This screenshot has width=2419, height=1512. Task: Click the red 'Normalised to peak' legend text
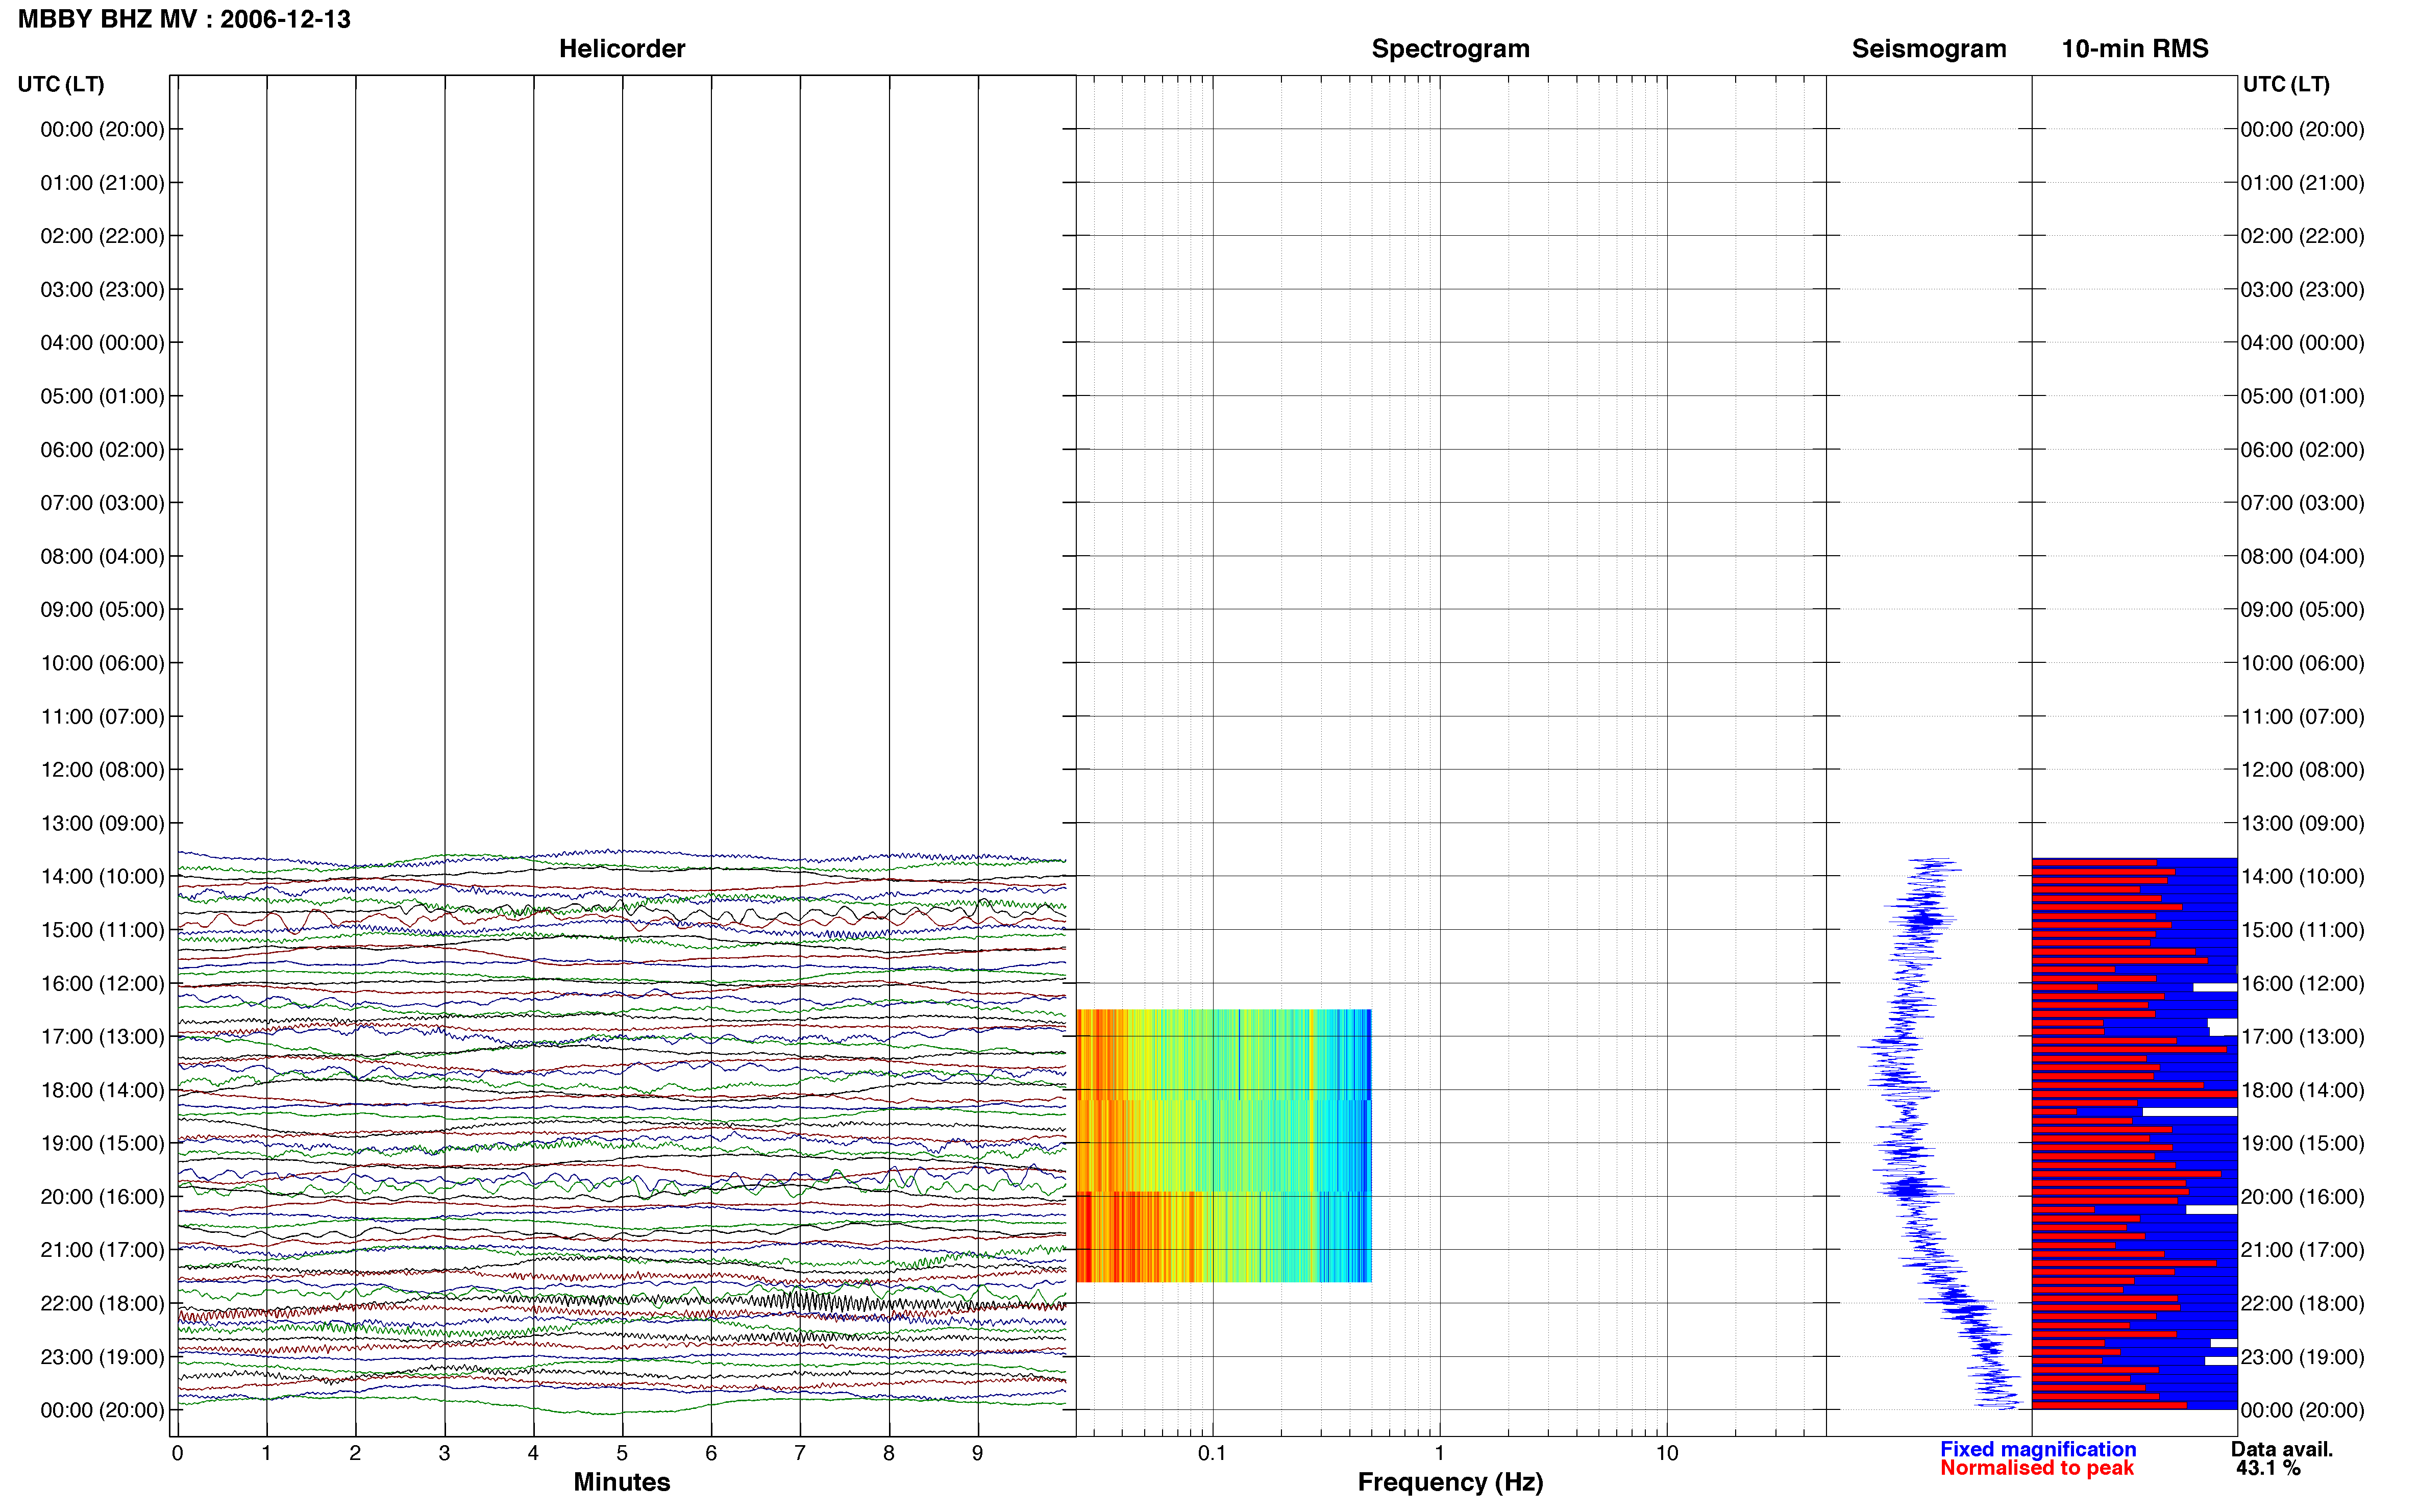[x=2037, y=1468]
